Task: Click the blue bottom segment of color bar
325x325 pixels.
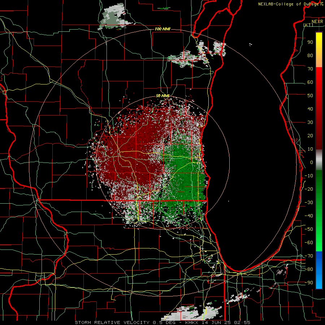Action: tap(319, 270)
